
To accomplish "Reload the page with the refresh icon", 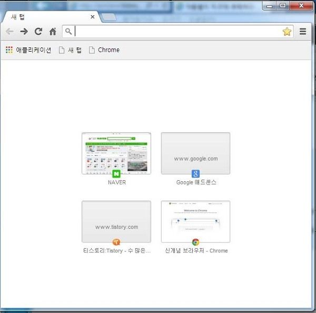I will [x=38, y=32].
